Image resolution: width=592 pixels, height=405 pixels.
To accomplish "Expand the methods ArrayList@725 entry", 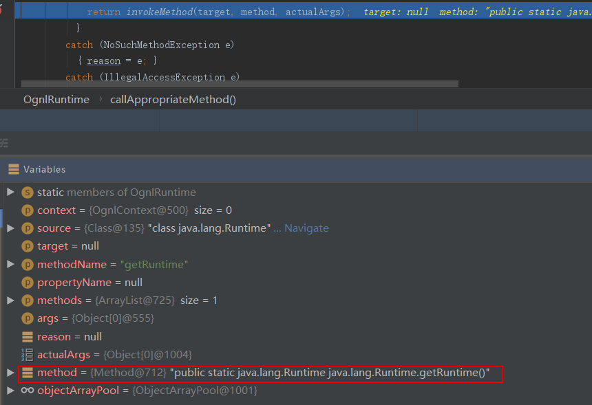I will tap(10, 300).
